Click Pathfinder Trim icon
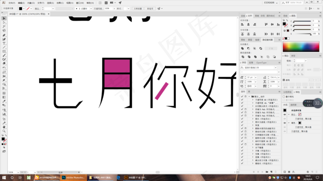Image resolution: width=323 pixels, height=181 pixels. pyautogui.click(x=249, y=57)
